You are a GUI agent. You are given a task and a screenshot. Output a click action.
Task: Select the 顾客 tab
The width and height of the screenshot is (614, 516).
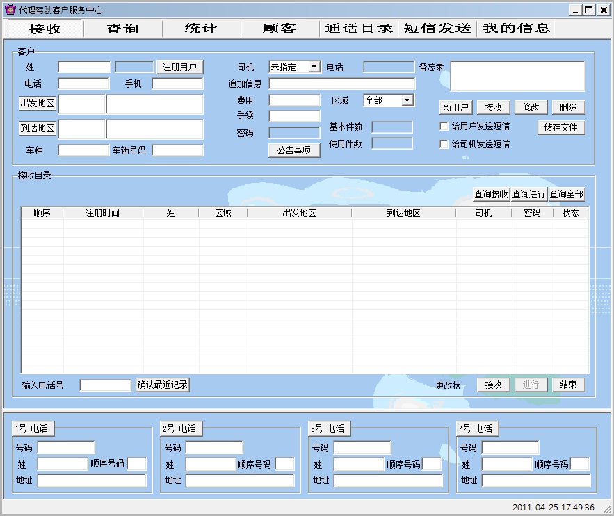tap(280, 29)
